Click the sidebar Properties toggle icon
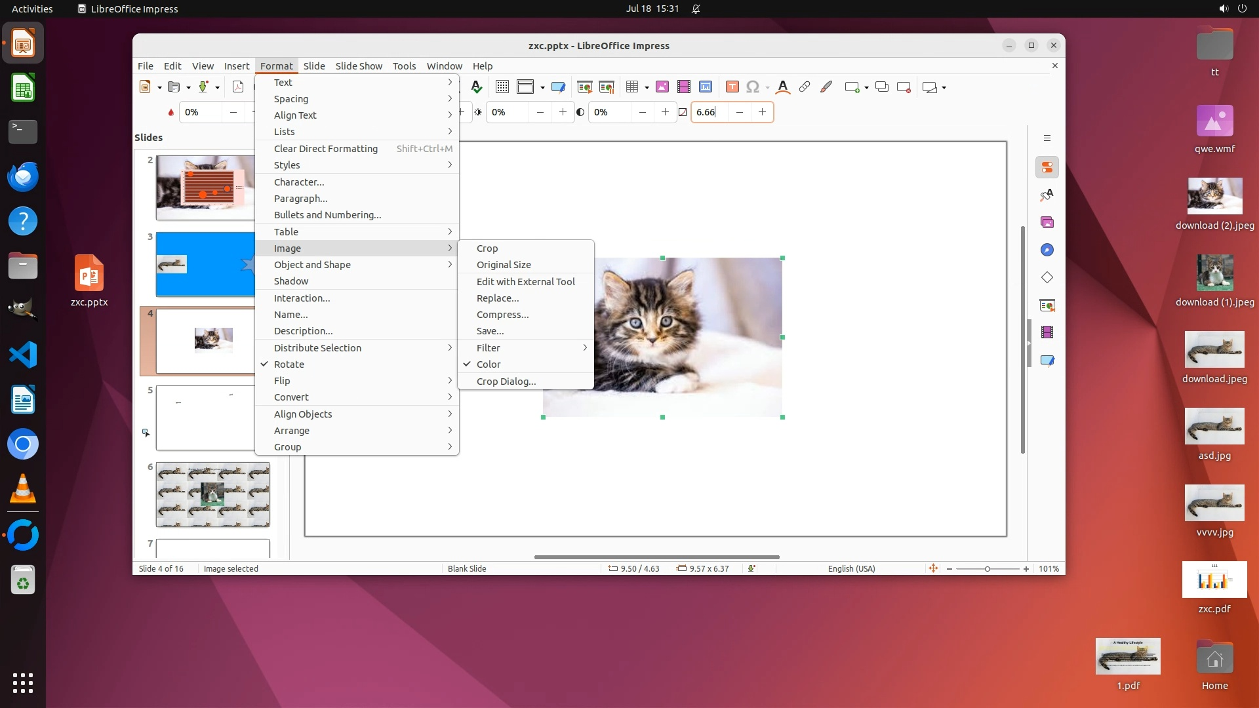This screenshot has width=1259, height=708. pos(1047,168)
